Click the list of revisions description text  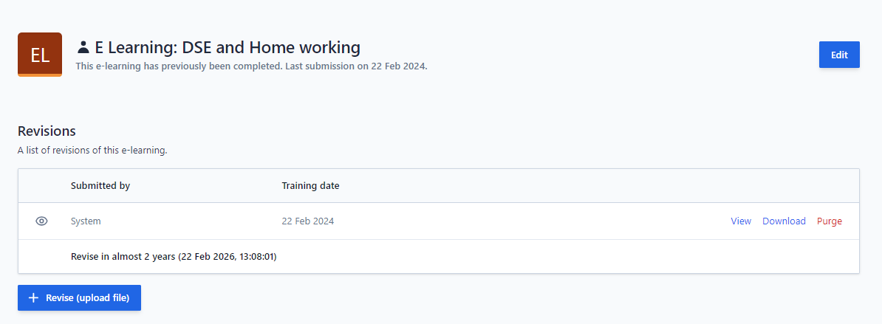92,151
